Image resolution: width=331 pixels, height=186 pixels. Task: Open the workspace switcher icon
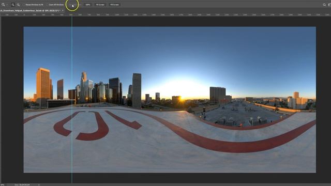(x=329, y=5)
